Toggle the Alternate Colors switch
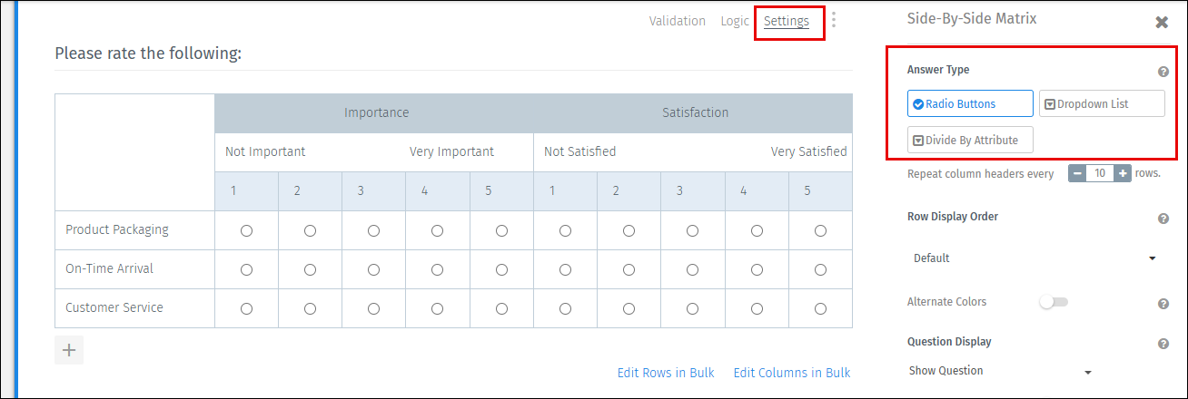The height and width of the screenshot is (399, 1188). pos(1054,302)
